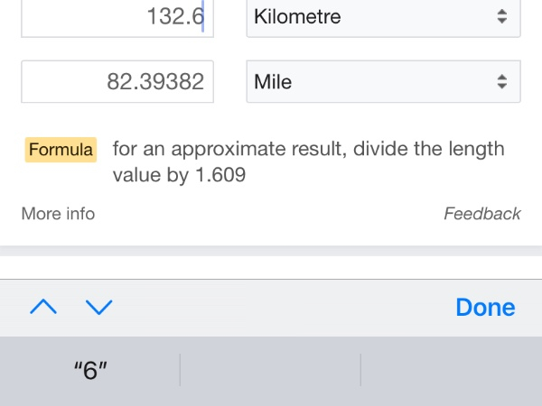Click the 1.609 value in the formula
Viewport: 542px width, 406px height.
(x=220, y=175)
